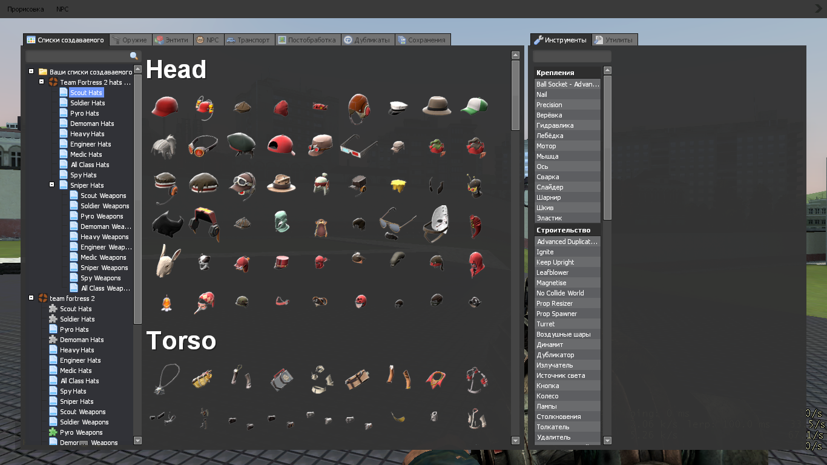Select the tan belt pouch in Torso
827x465 pixels.
coord(358,380)
